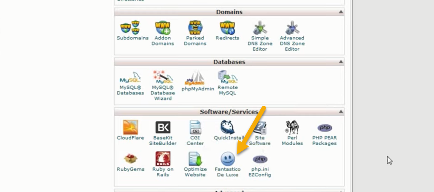Viewport: 434px width, 192px height.
Task: Click the QuickInstall text link
Action: tap(229, 138)
